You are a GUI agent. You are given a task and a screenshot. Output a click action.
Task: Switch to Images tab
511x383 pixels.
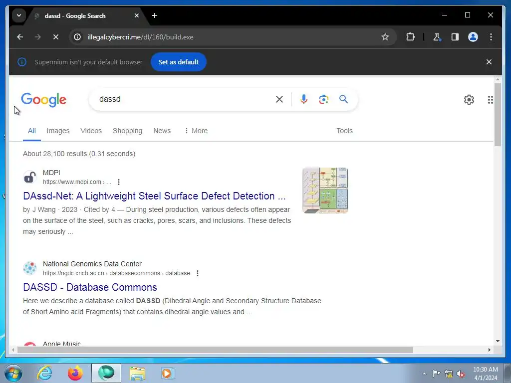(x=58, y=131)
